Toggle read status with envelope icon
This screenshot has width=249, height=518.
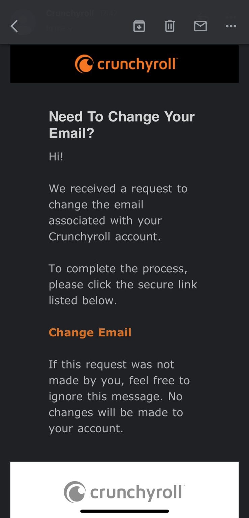200,26
